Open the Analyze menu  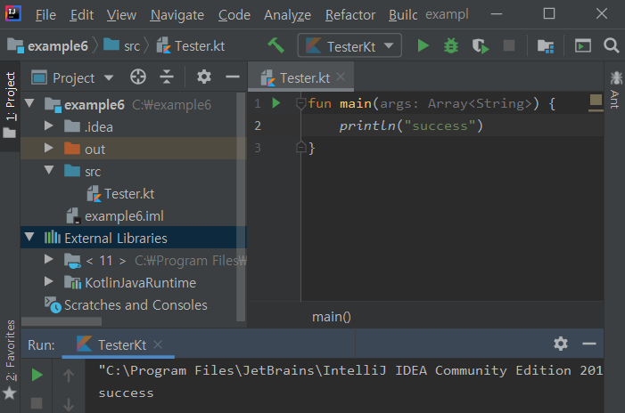[x=287, y=15]
